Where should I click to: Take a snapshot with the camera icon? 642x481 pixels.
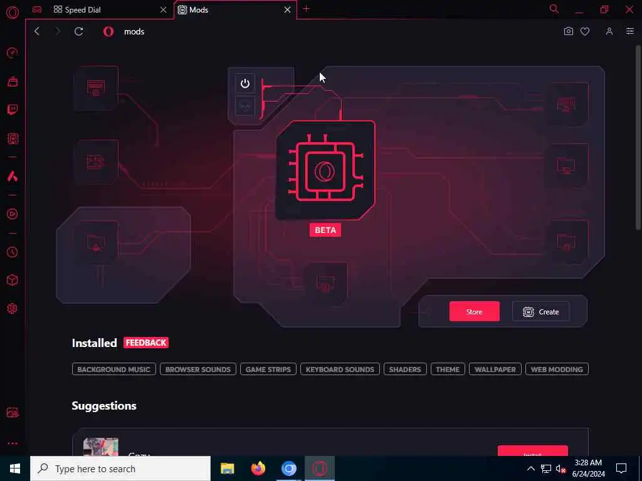tap(568, 31)
